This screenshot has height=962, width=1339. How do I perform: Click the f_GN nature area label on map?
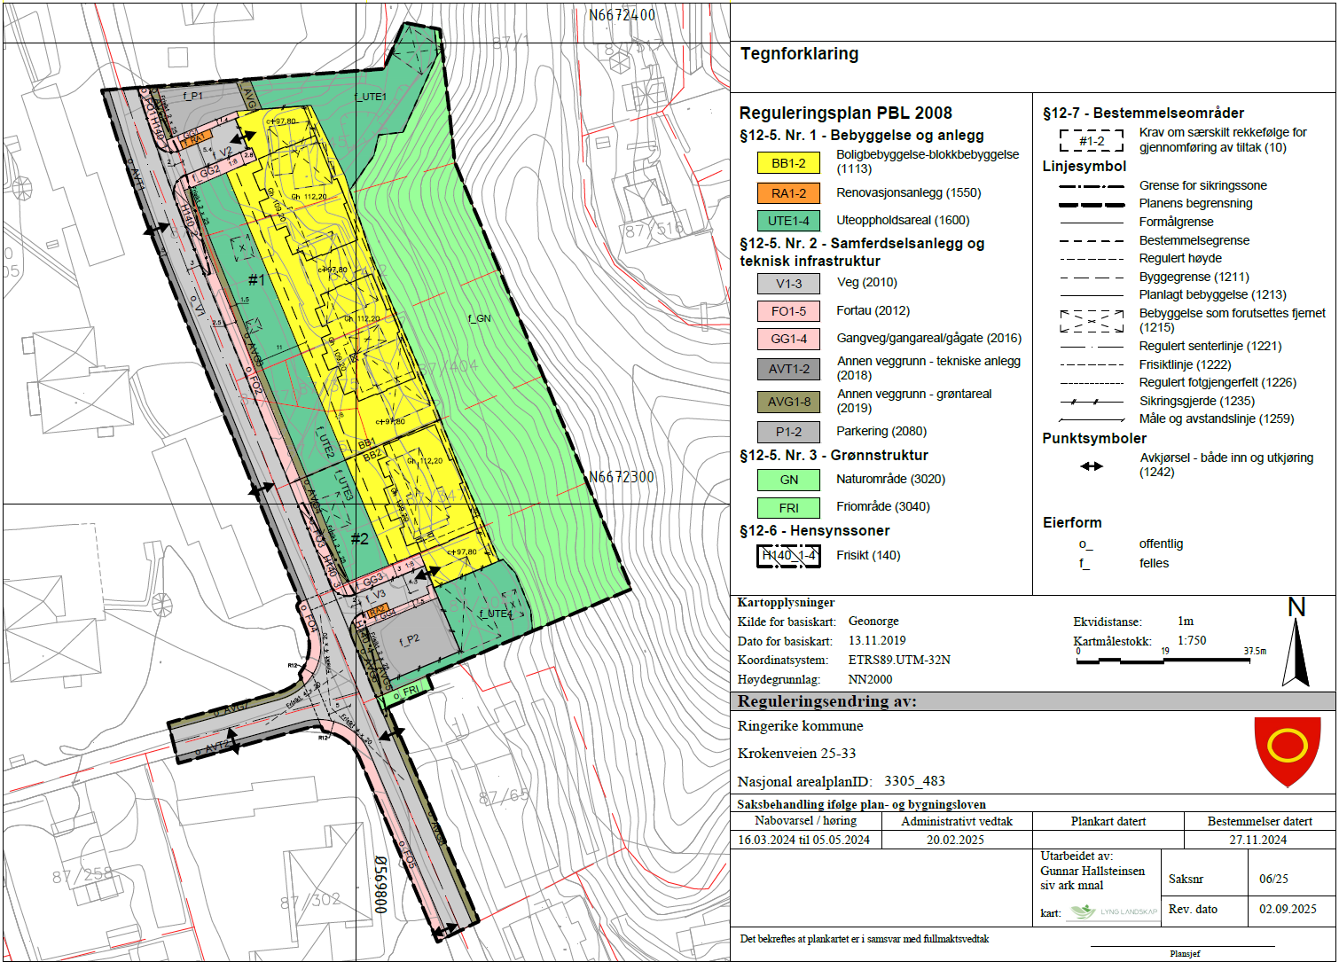point(479,318)
